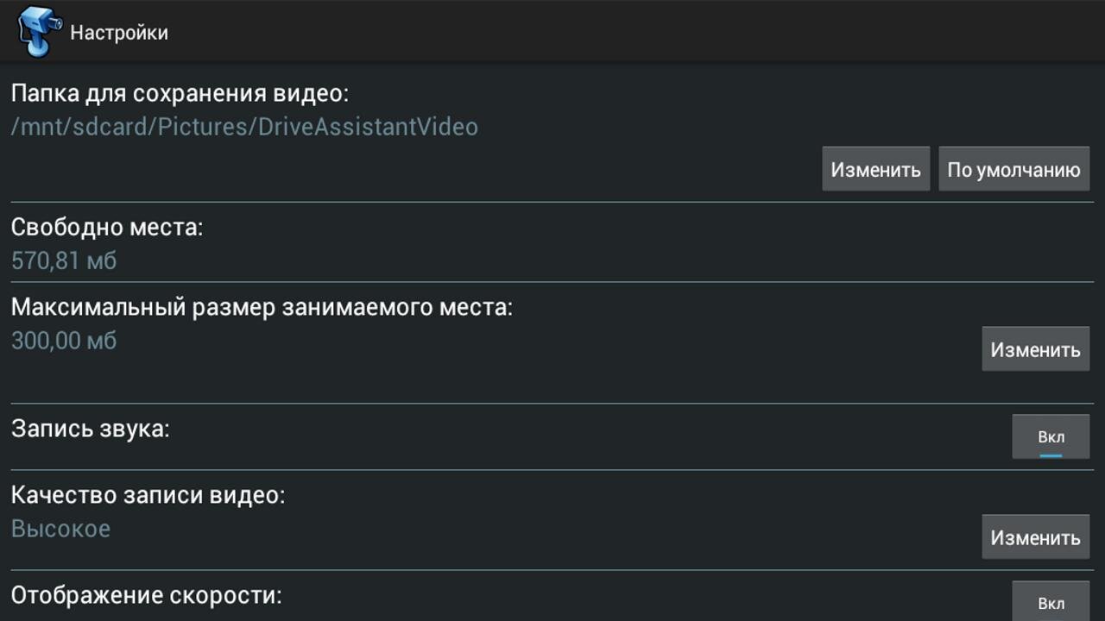Click the Качество записи видео label
The width and height of the screenshot is (1105, 621).
tap(148, 495)
